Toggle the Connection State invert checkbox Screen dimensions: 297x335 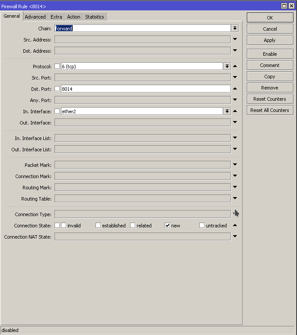57,225
